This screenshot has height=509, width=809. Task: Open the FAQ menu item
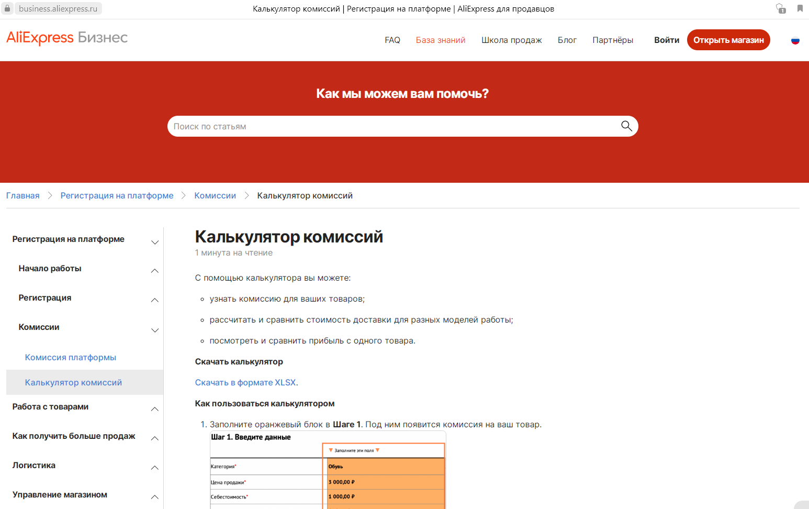click(x=392, y=40)
